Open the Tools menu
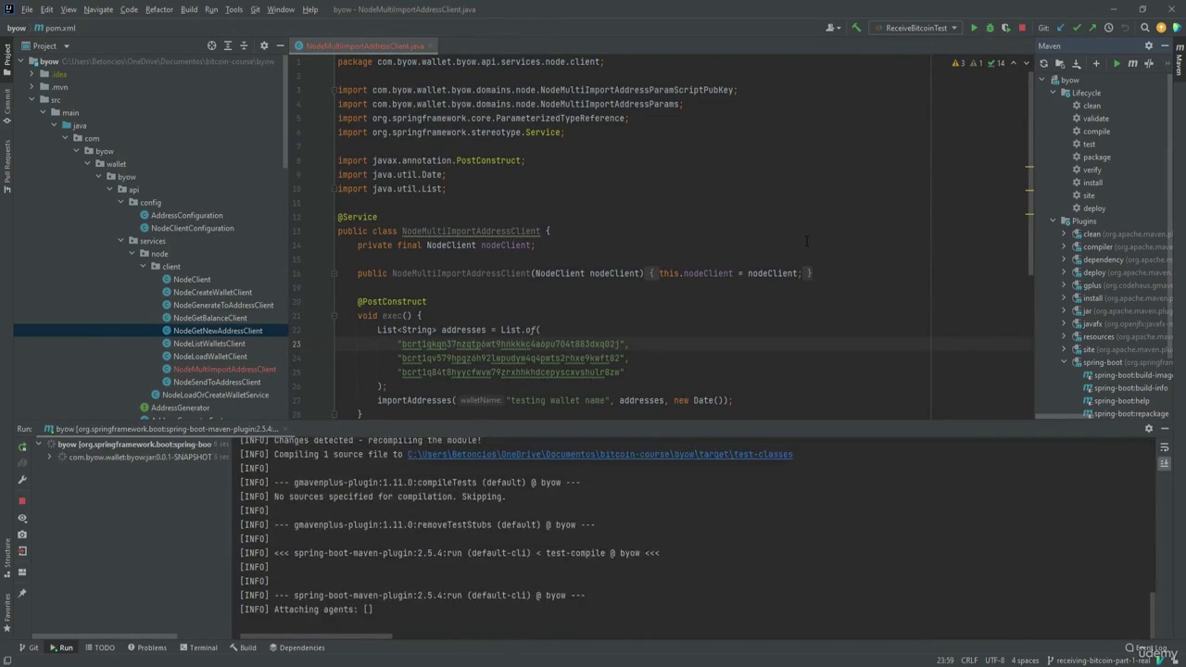 click(x=233, y=9)
